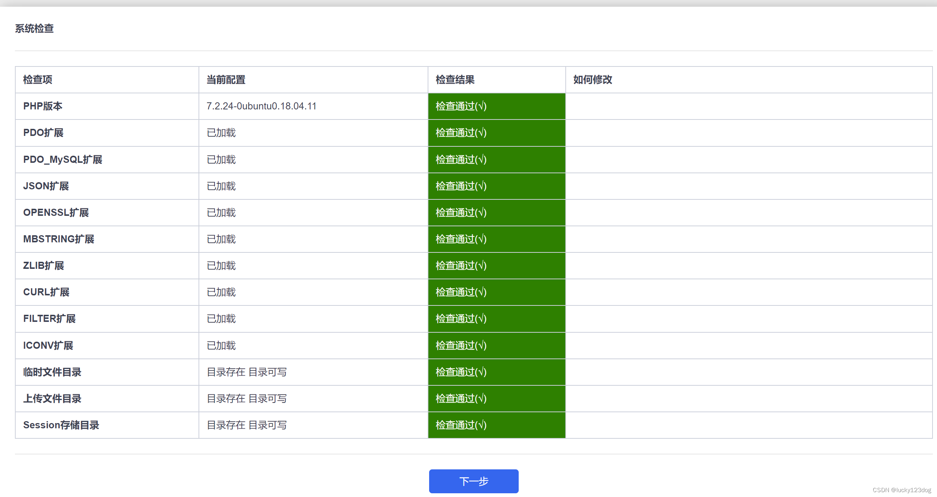The image size is (937, 497).
Task: Click 检查通过(√) result for 上传文件目录
Action: click(x=497, y=398)
